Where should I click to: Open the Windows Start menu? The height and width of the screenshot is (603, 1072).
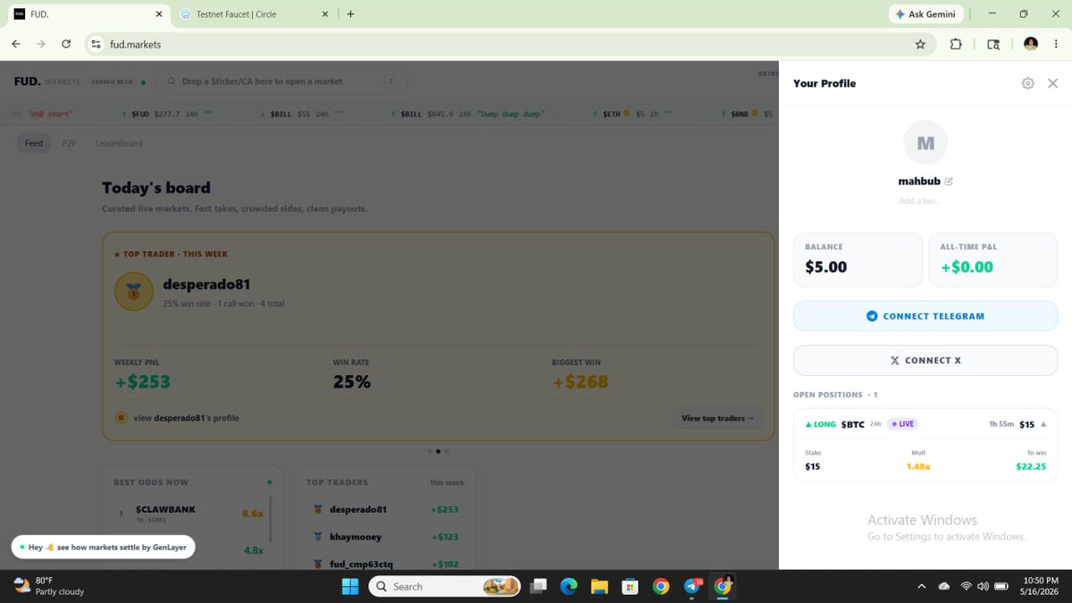click(350, 587)
